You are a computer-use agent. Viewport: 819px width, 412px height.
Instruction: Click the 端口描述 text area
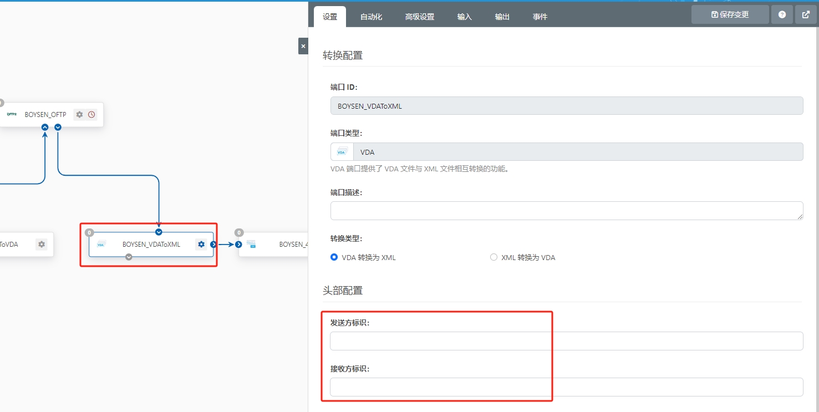(x=566, y=211)
